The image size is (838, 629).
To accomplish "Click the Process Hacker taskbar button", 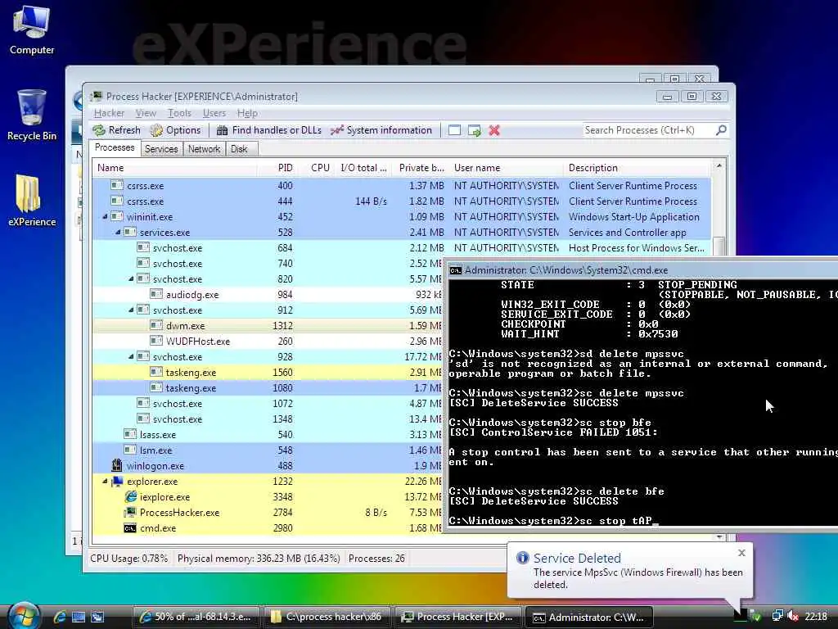I will click(x=459, y=617).
